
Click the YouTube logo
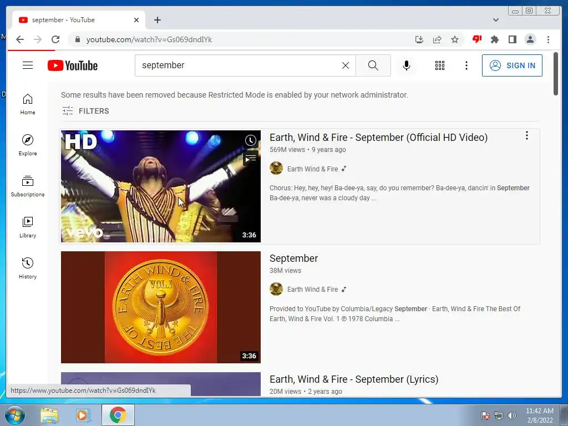tap(73, 65)
